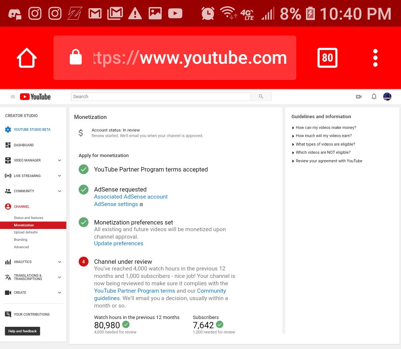This screenshot has width=401, height=349.
Task: Click the Help and feedback button
Action: coord(23,331)
